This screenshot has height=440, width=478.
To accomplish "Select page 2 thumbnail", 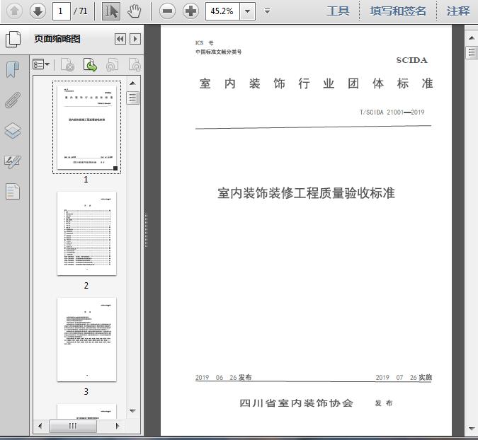I will [x=86, y=234].
